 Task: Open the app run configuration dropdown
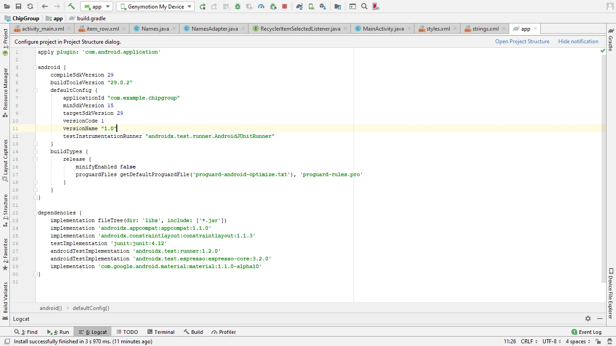[97, 6]
